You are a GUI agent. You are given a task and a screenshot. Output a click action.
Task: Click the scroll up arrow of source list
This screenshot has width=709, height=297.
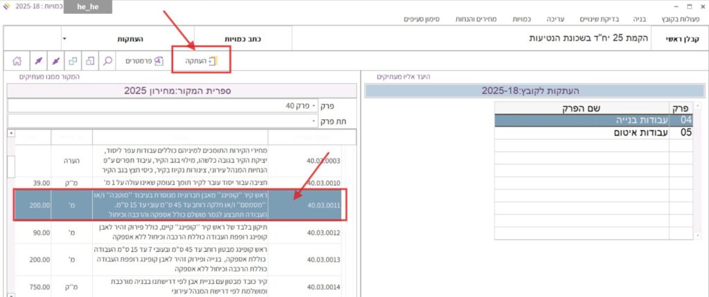pyautogui.click(x=11, y=134)
